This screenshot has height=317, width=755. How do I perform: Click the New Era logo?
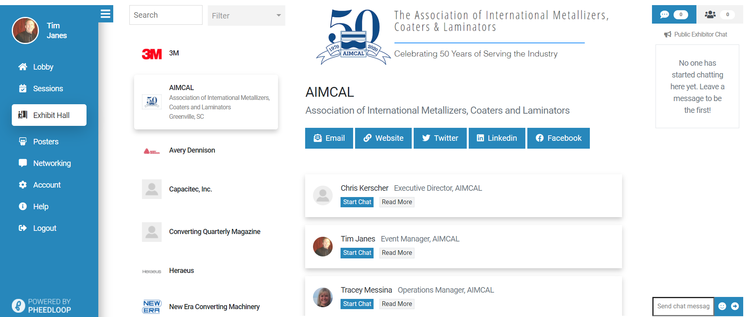pos(152,306)
